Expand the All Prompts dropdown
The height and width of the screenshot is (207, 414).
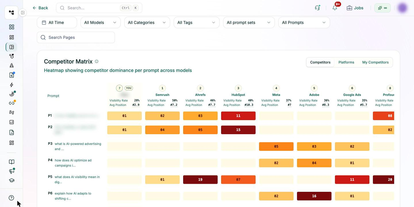304,23
